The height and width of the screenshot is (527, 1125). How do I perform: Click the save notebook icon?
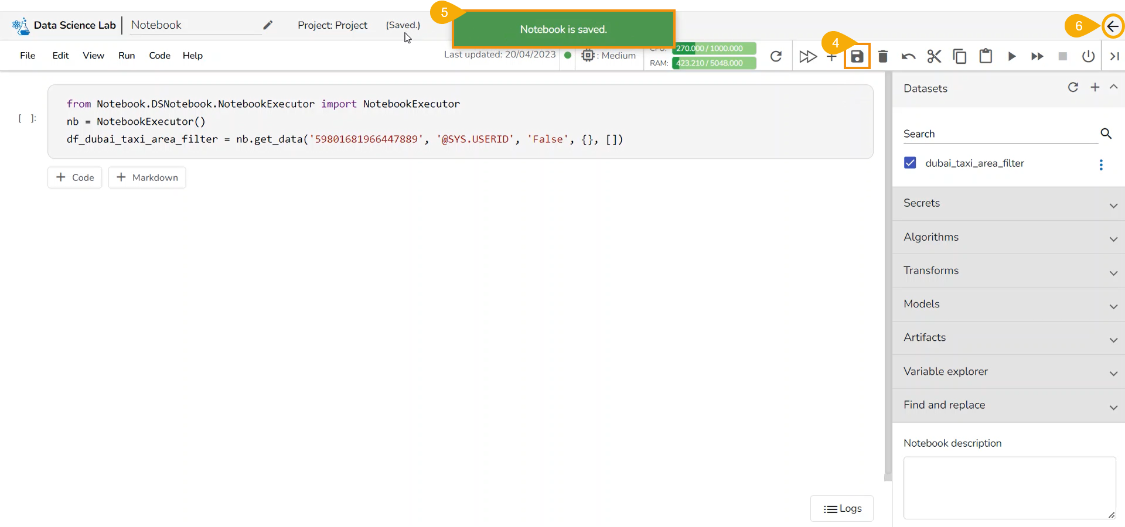[x=857, y=56]
